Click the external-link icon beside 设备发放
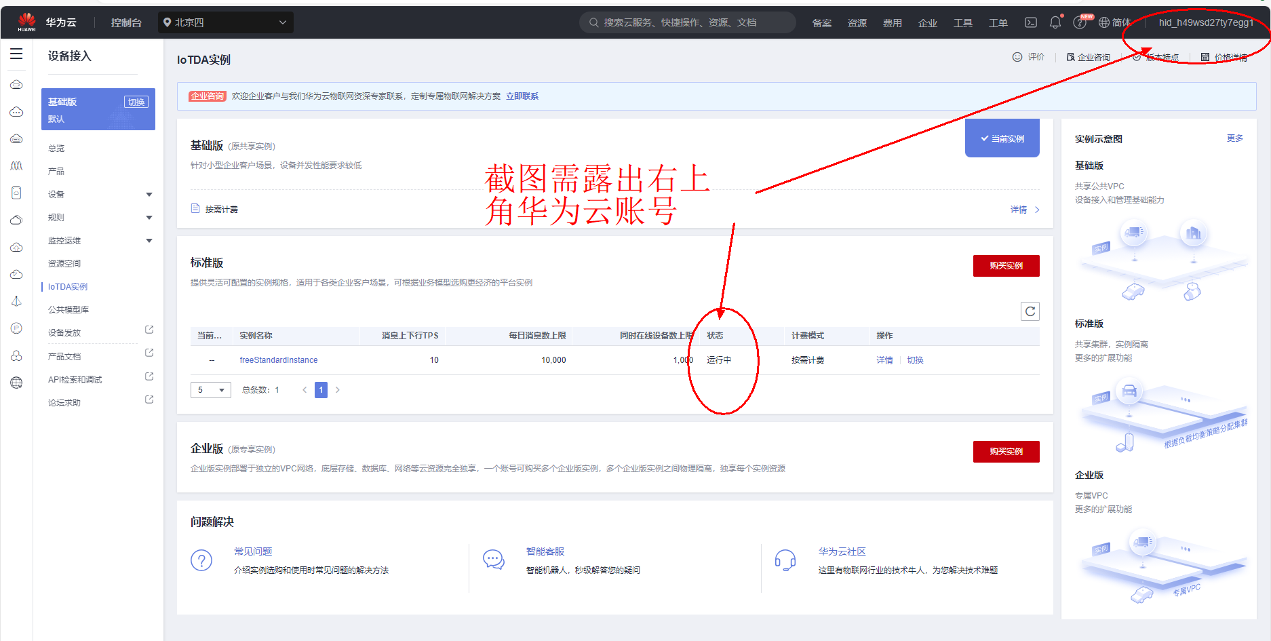 [149, 330]
